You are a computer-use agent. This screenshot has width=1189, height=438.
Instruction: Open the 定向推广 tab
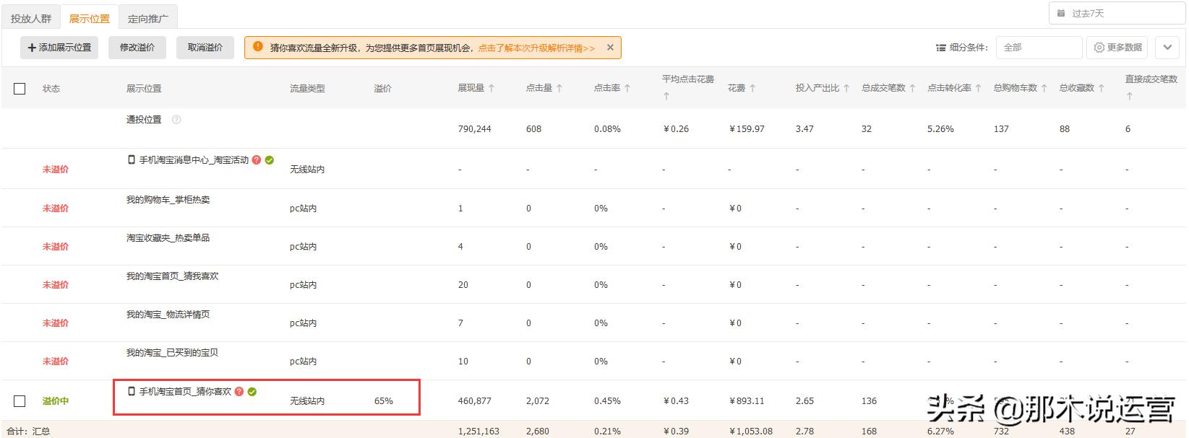pos(147,19)
